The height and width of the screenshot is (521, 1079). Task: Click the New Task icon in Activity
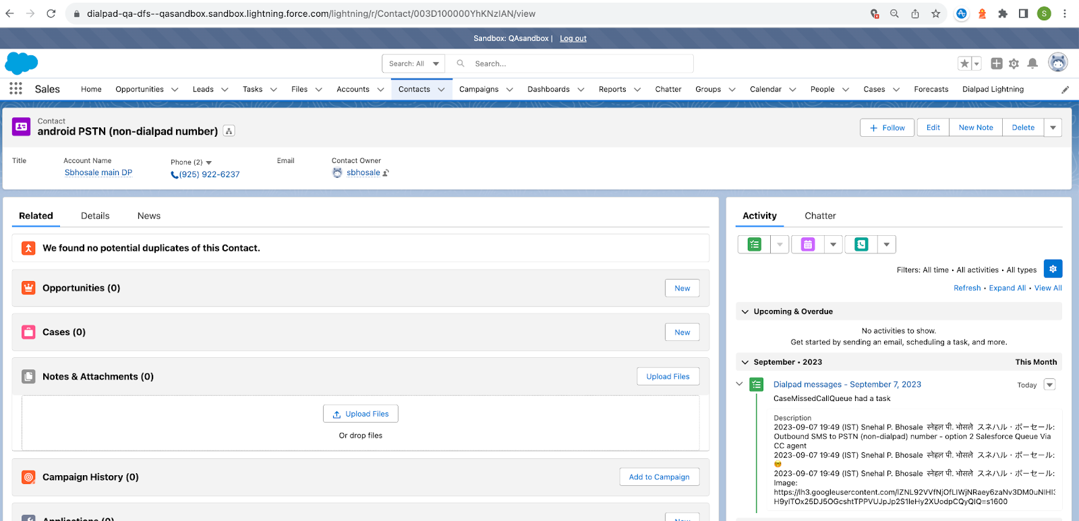754,245
